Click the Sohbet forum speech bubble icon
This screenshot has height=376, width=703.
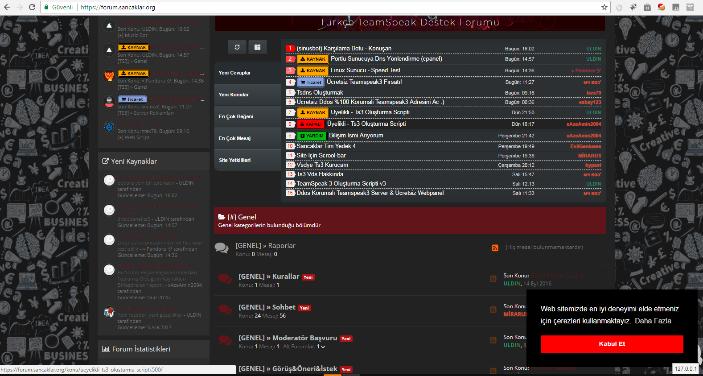[x=225, y=310]
